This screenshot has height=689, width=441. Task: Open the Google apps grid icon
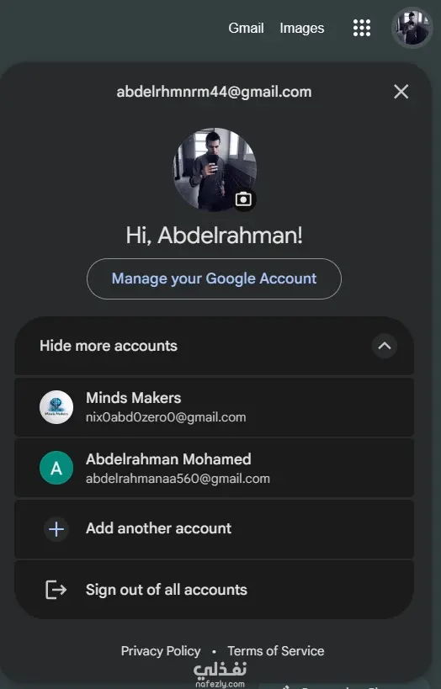361,28
